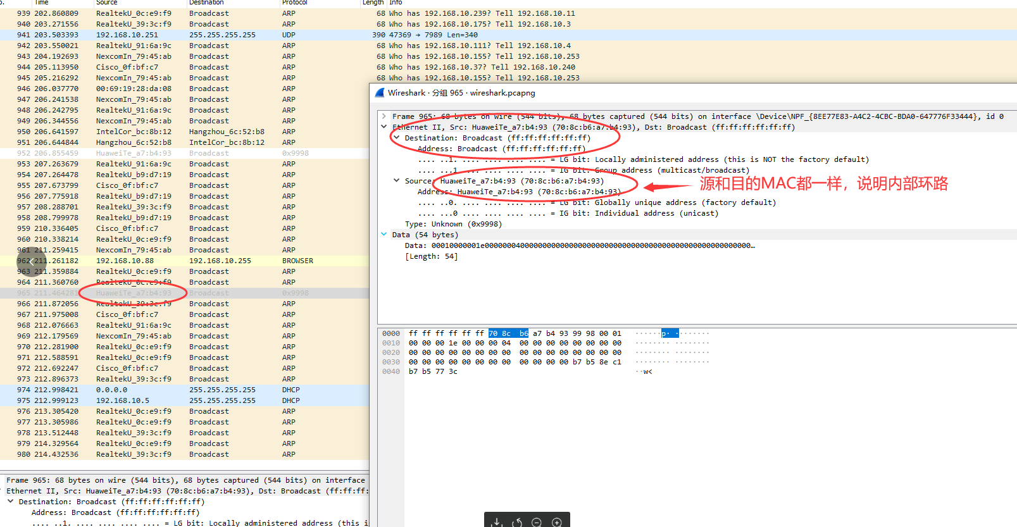Viewport: 1017px width, 527px height.
Task: Select packet 967 from Cisco_0f:bf:c7
Action: pos(185,314)
